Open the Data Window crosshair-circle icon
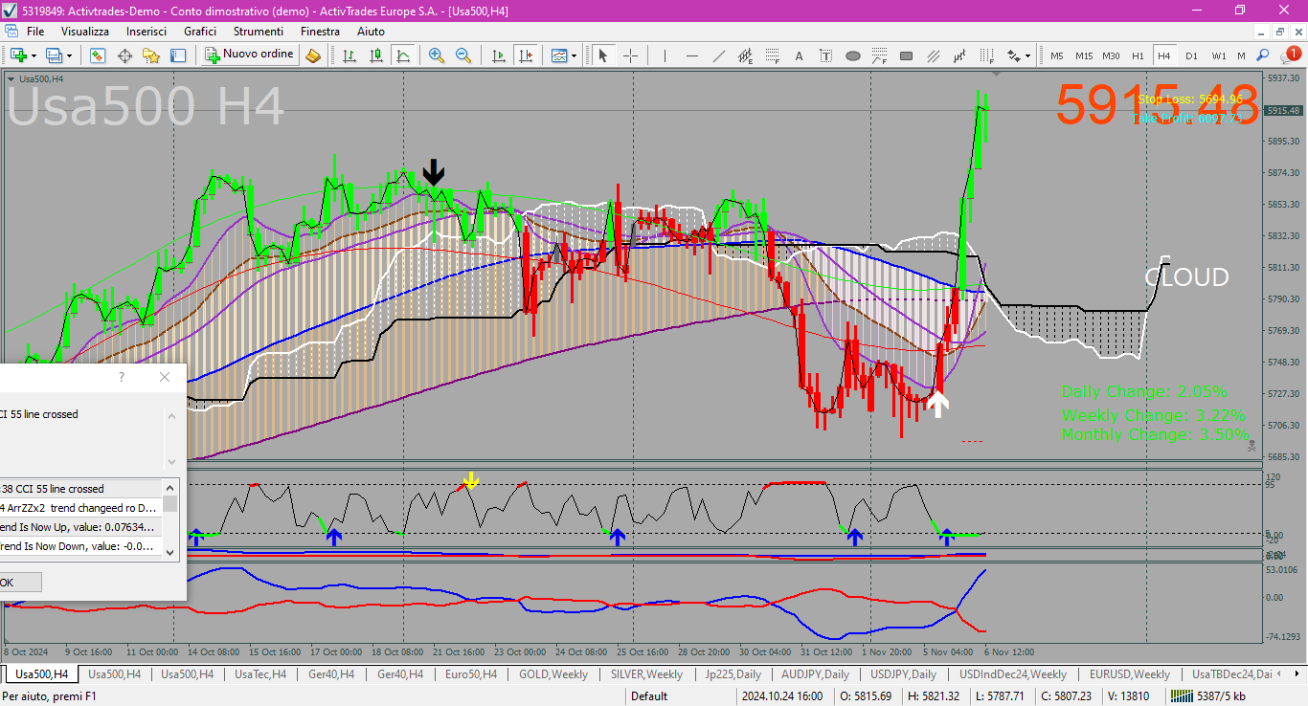Image resolution: width=1308 pixels, height=706 pixels. [x=124, y=55]
